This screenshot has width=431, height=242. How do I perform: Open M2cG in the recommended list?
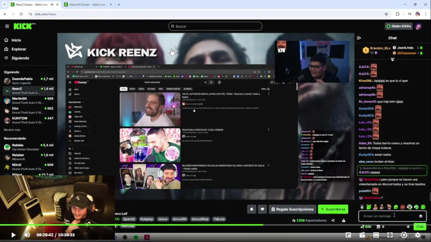pyautogui.click(x=28, y=167)
